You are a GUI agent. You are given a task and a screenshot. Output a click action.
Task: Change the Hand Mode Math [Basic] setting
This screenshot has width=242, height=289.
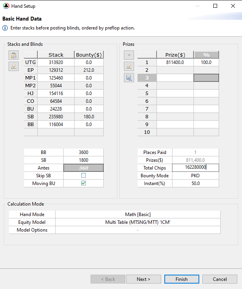(x=138, y=215)
